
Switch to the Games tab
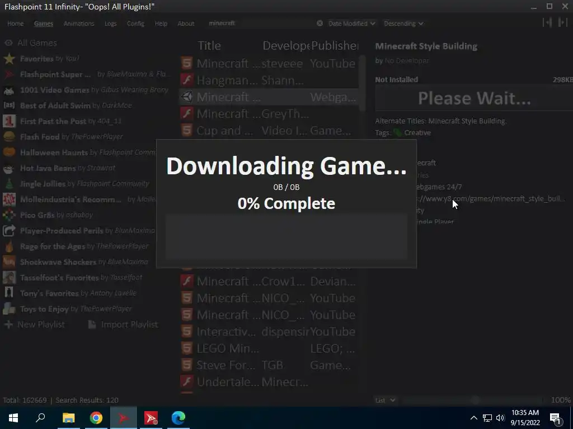(44, 23)
